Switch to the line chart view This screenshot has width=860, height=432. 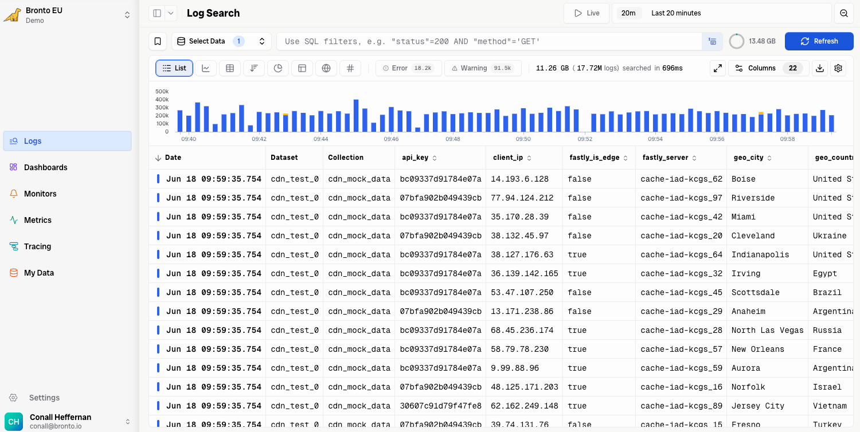[x=206, y=68]
